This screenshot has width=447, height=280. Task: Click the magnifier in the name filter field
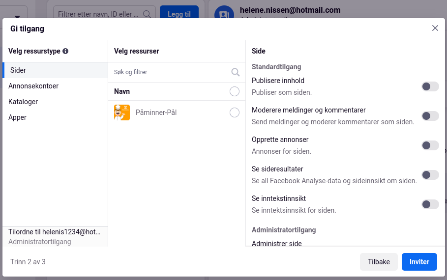[x=147, y=14]
